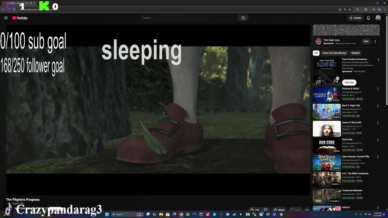The height and width of the screenshot is (218, 388).
Task: Click the God Code thumbnail
Action: 327,145
